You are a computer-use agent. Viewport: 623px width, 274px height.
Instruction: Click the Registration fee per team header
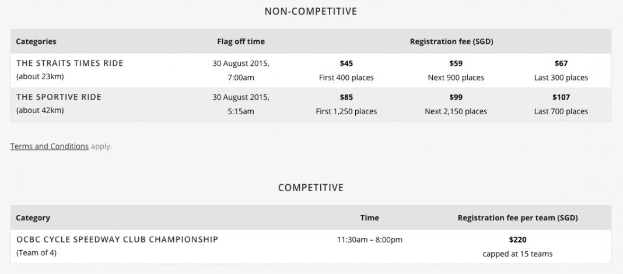pos(518,217)
